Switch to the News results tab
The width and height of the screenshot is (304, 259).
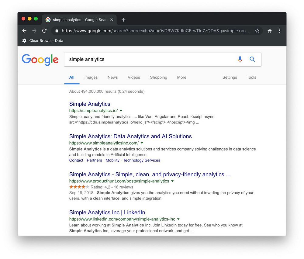[113, 77]
